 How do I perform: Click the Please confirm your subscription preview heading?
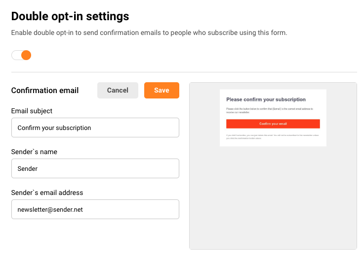tap(266, 99)
